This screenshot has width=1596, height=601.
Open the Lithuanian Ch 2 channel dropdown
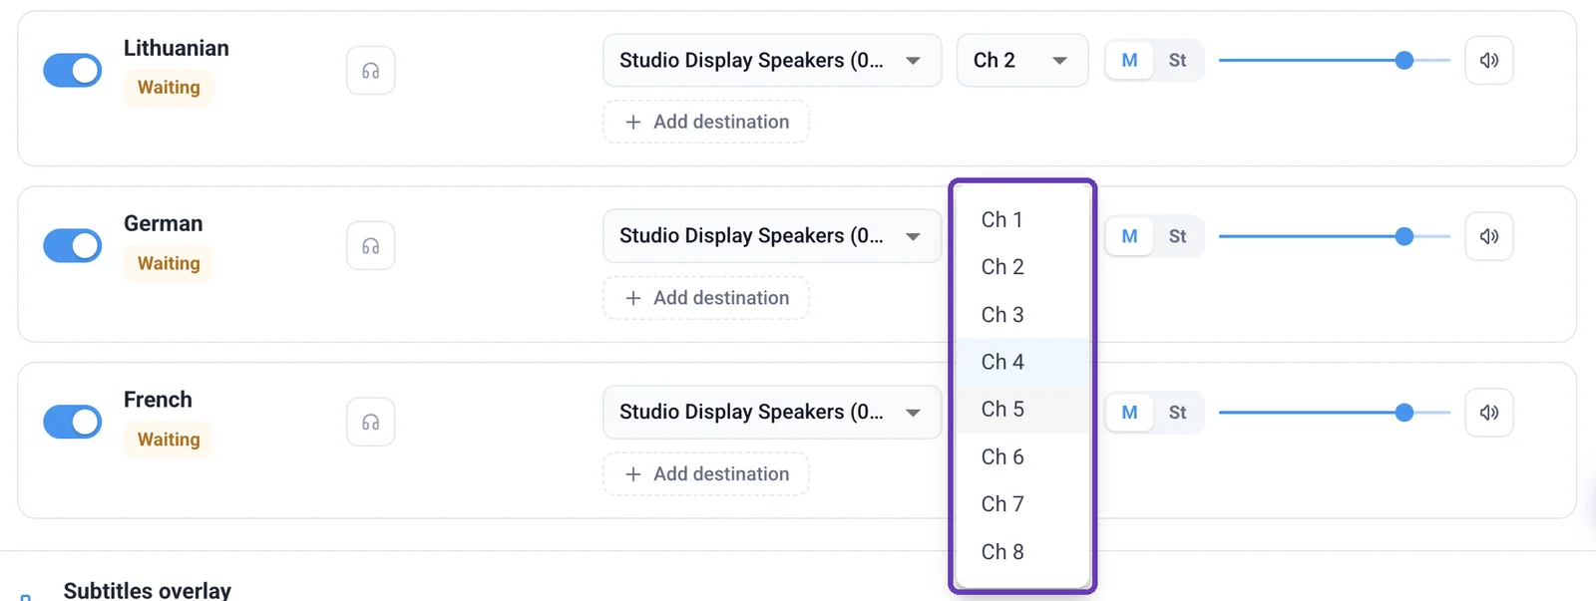1022,61
